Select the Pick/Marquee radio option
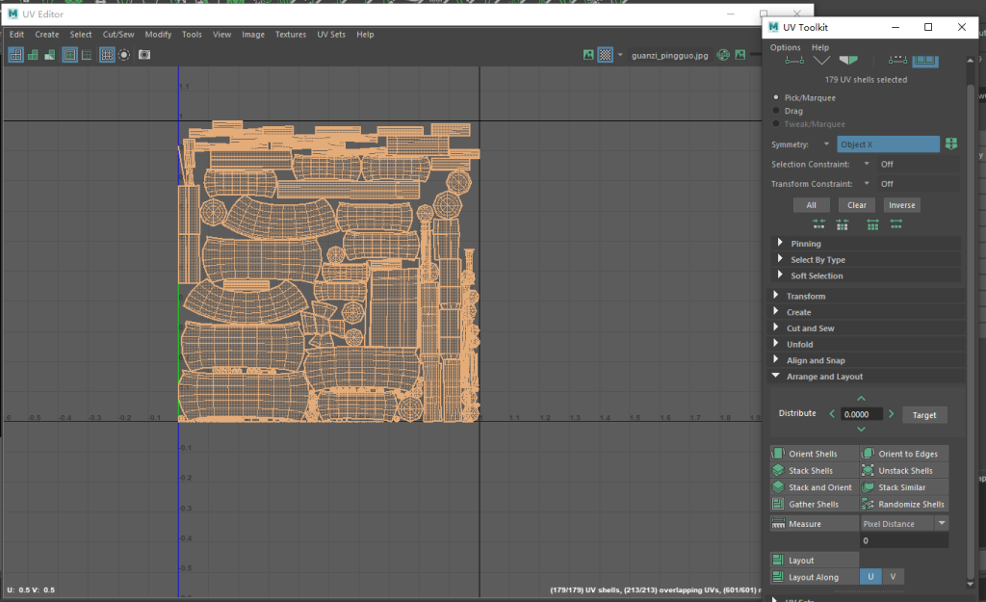The height and width of the screenshot is (602, 986). point(776,97)
